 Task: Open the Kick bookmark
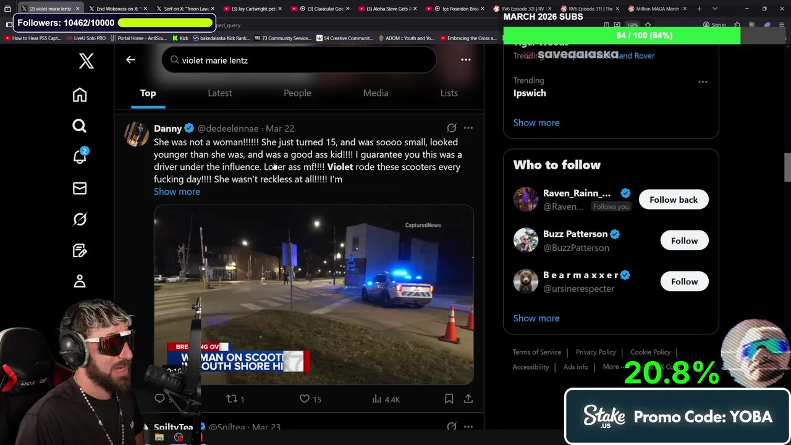pyautogui.click(x=180, y=38)
